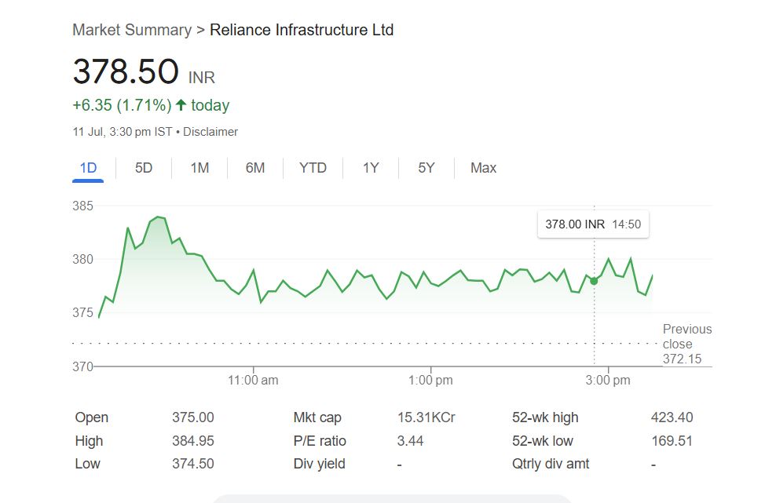Screen dimensions: 765x503
Task: Switch to the 5D chart tab
Action: (x=144, y=168)
